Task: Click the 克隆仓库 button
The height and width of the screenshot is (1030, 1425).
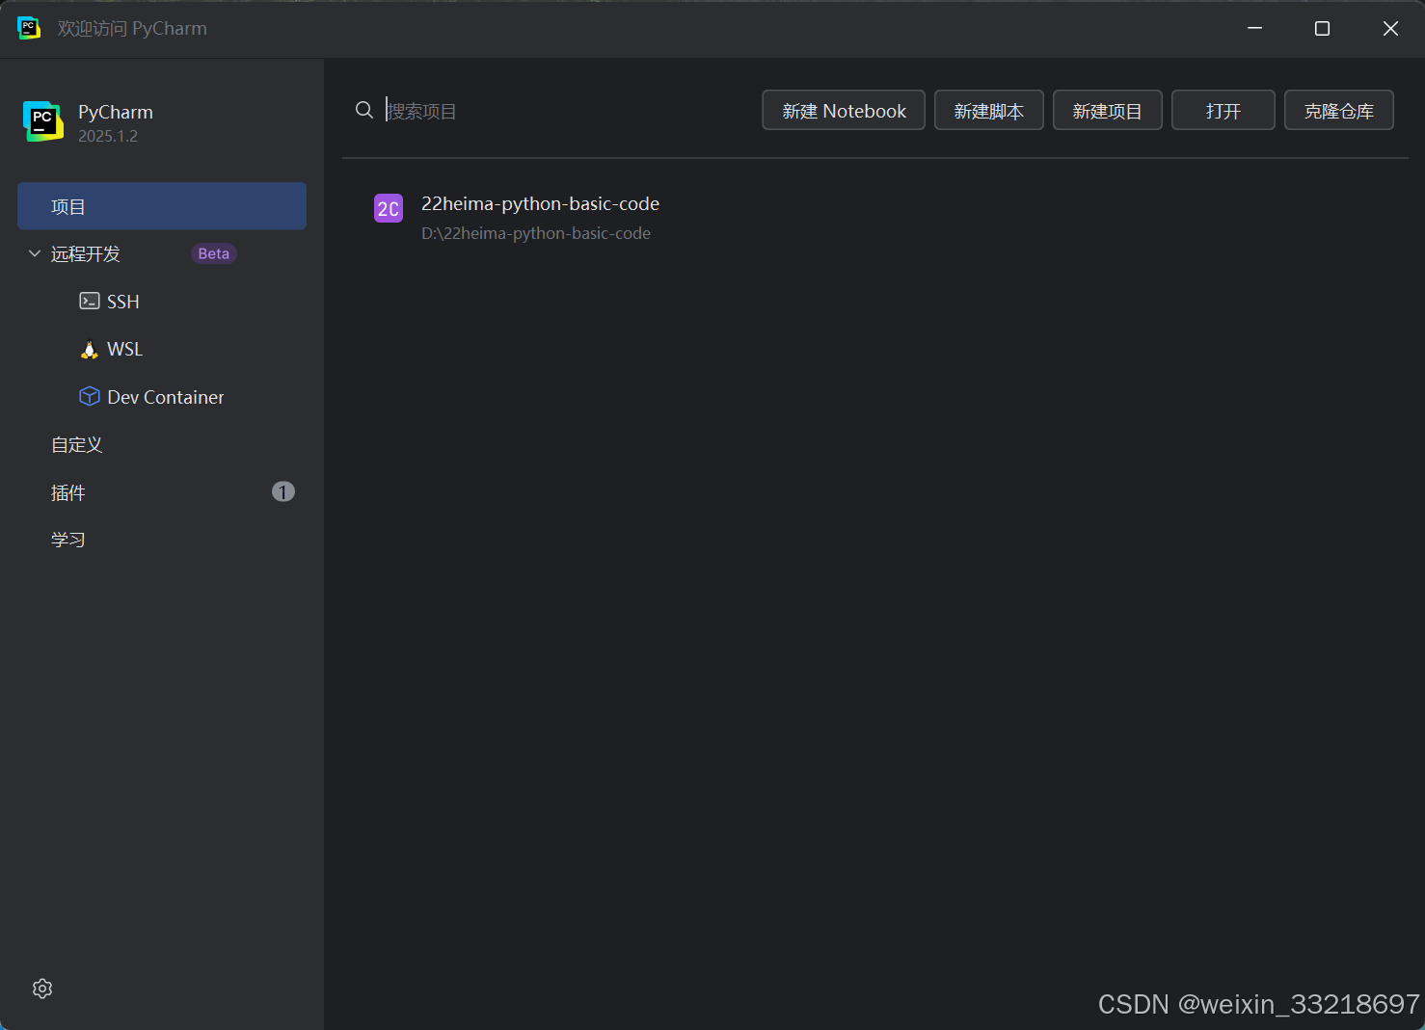Action: click(x=1339, y=110)
